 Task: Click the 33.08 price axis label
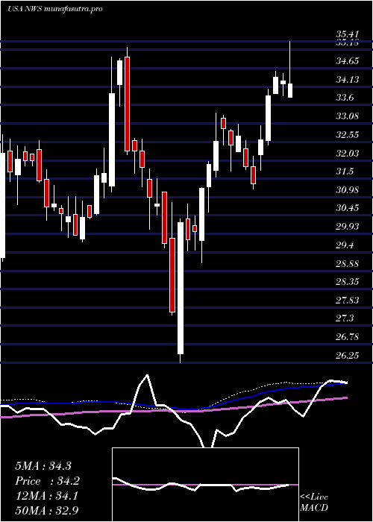tap(347, 116)
